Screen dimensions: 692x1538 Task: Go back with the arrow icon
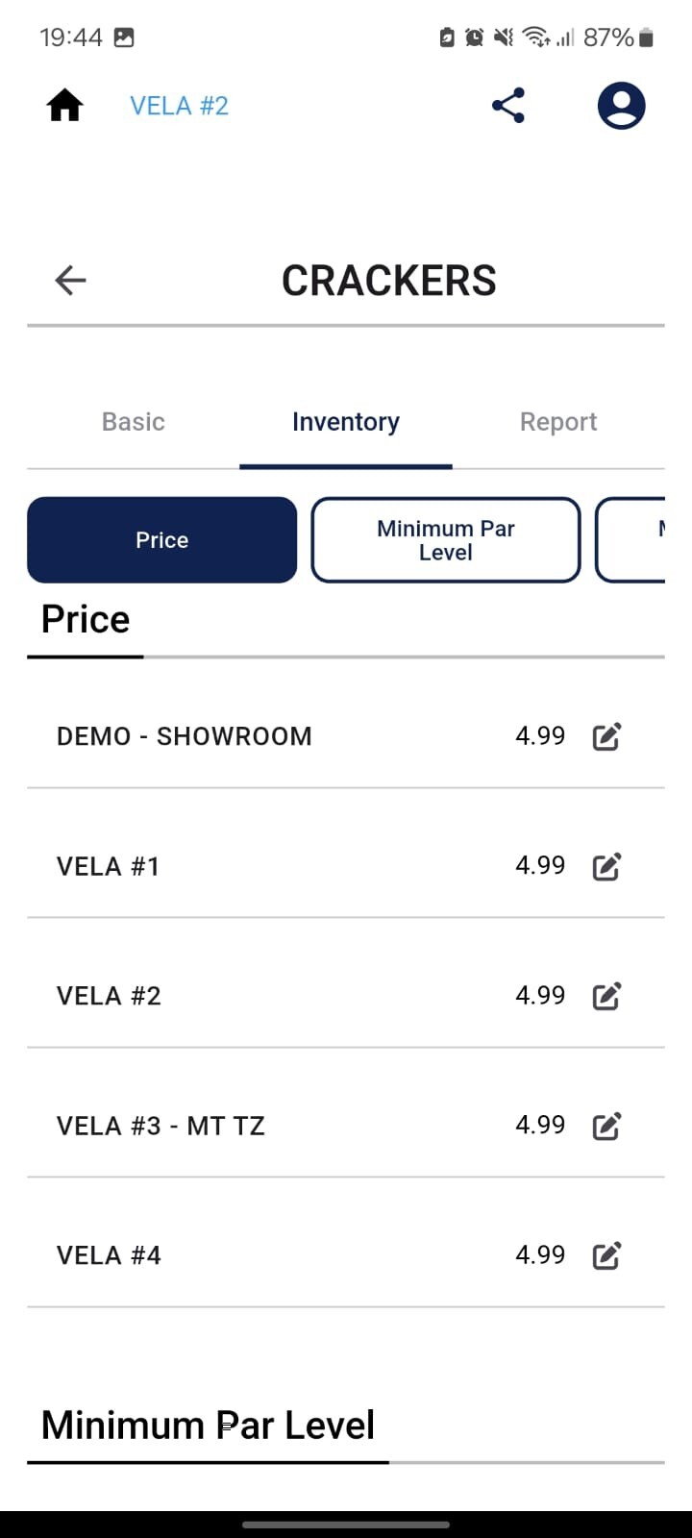pos(70,281)
